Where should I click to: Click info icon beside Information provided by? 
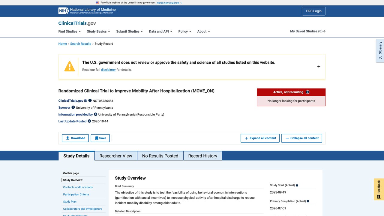(x=96, y=114)
